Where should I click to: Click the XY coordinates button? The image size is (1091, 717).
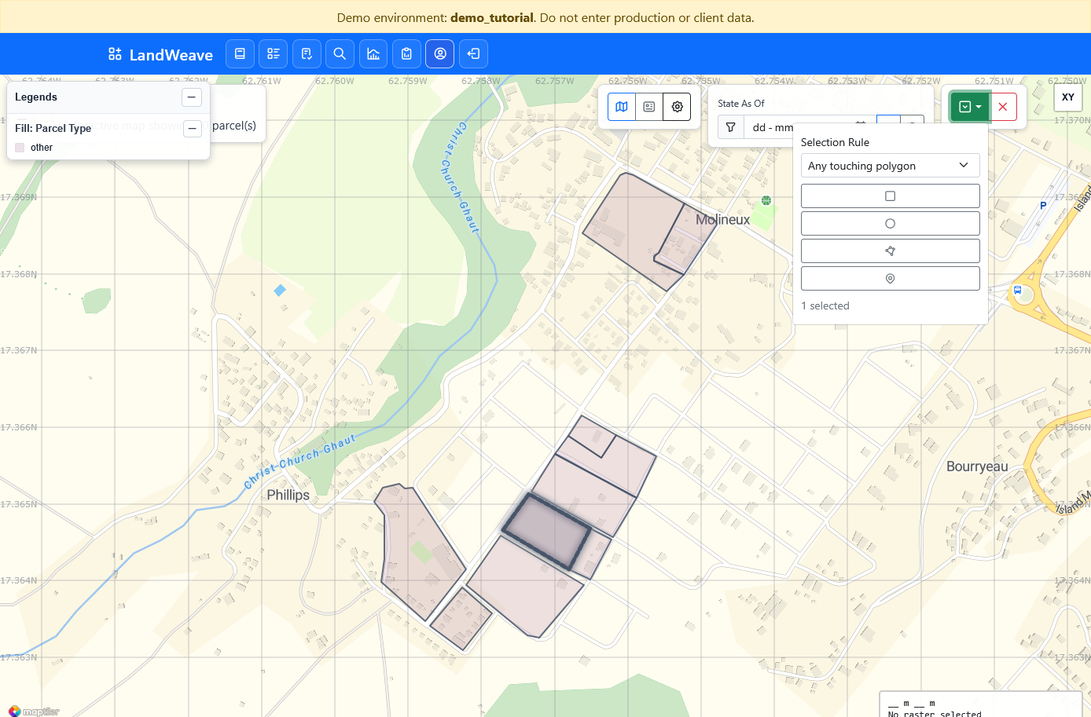coord(1068,97)
